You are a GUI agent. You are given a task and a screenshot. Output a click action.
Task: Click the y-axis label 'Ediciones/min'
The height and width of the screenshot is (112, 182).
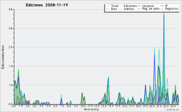3,57
